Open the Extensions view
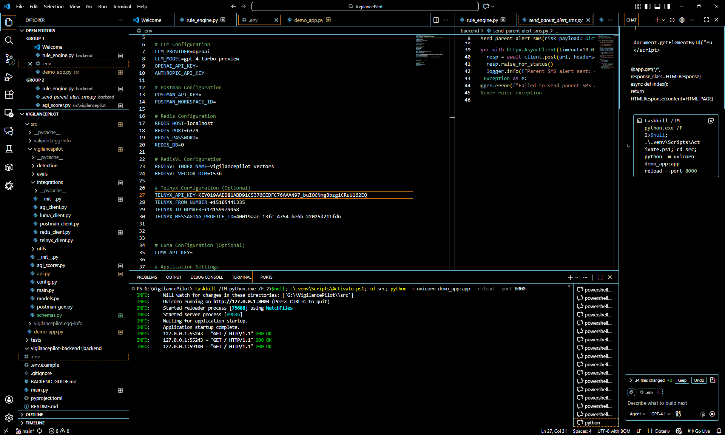725x435 pixels. click(9, 95)
